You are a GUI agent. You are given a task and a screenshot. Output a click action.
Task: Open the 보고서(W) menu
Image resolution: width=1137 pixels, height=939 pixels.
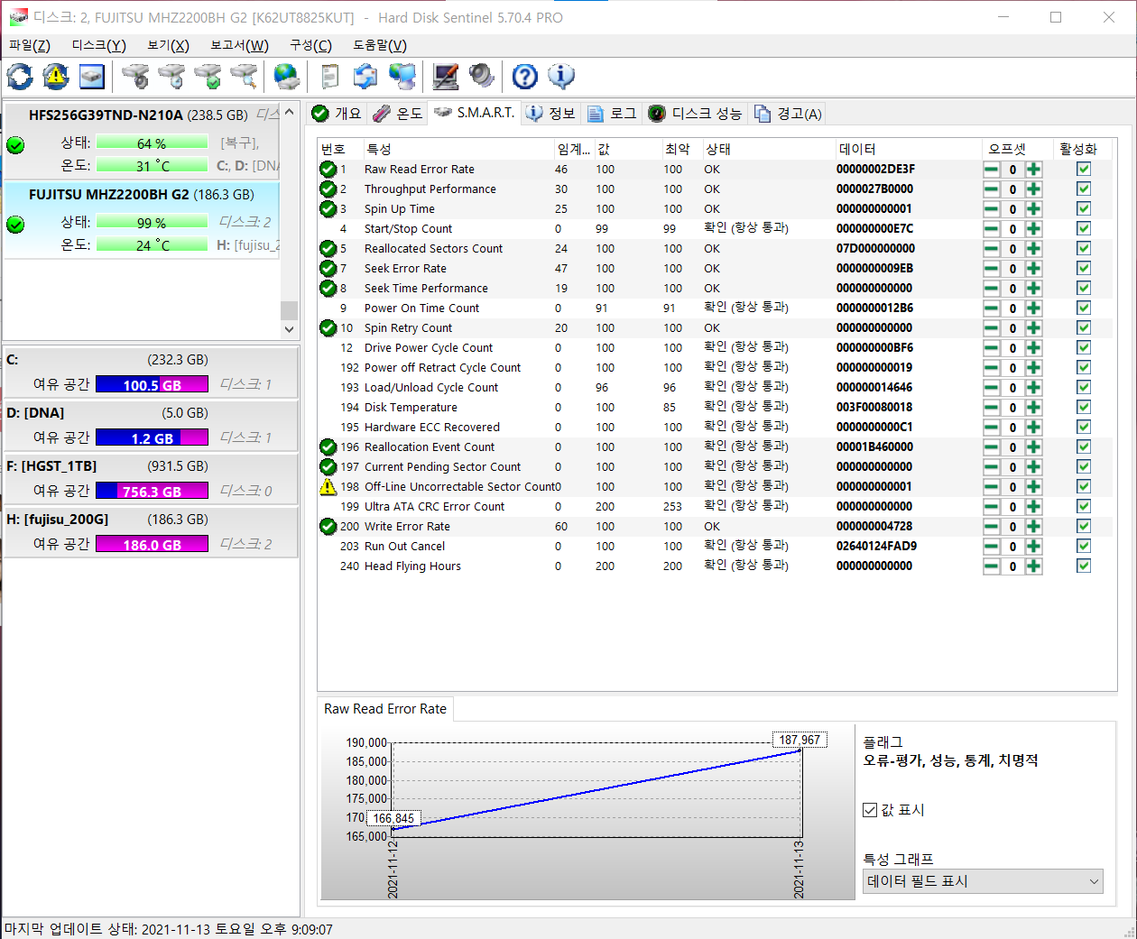click(239, 45)
